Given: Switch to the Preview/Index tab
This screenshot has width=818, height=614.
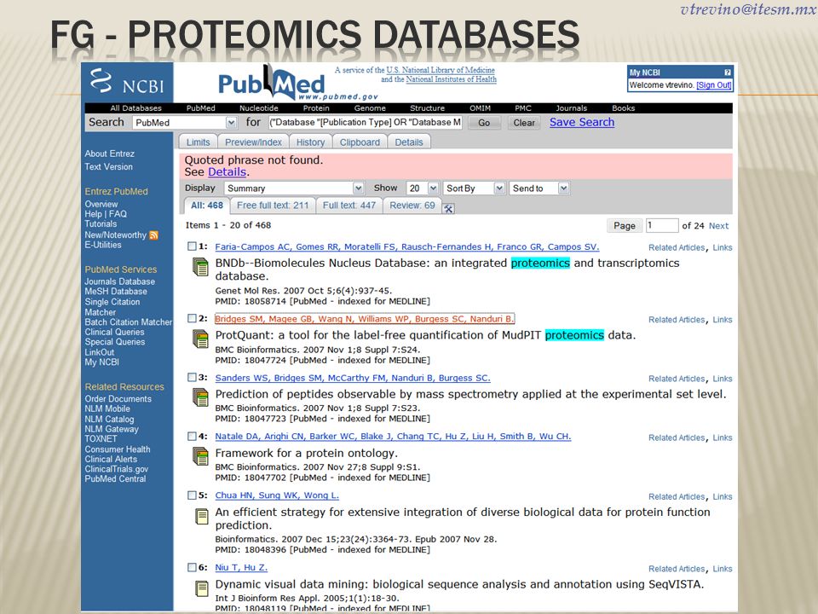Looking at the screenshot, I should (x=253, y=142).
